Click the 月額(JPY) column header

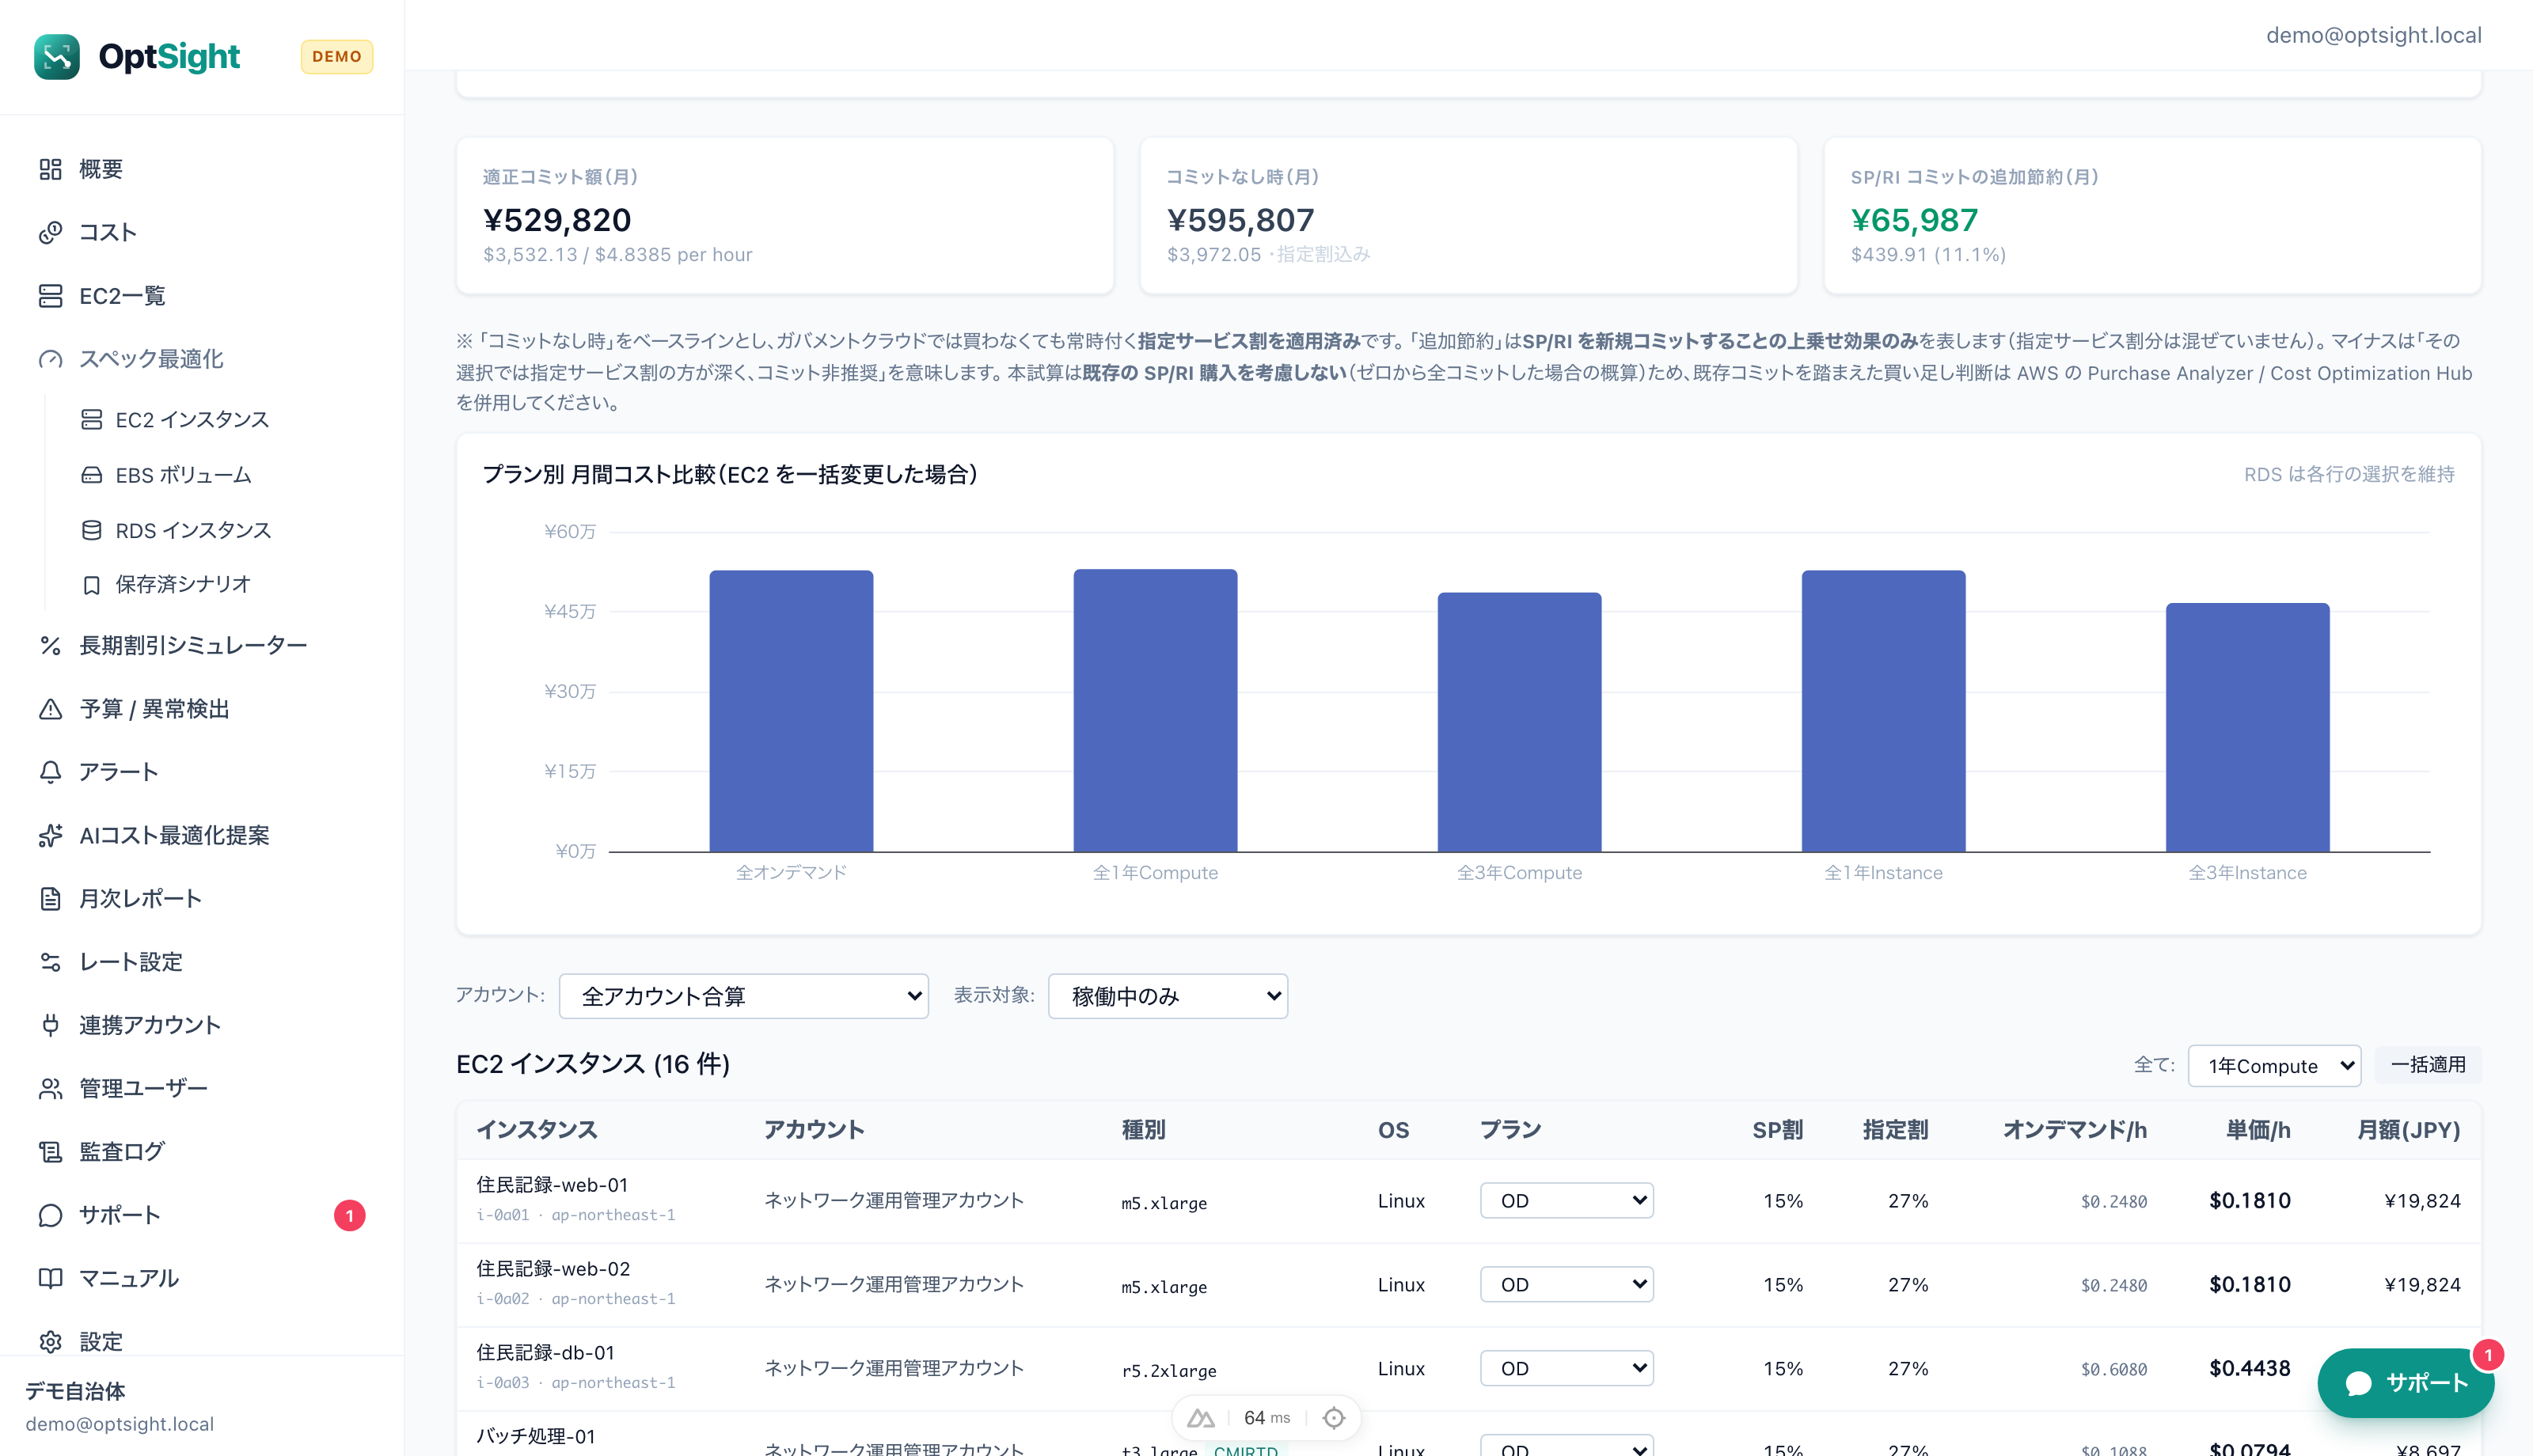pos(2409,1130)
